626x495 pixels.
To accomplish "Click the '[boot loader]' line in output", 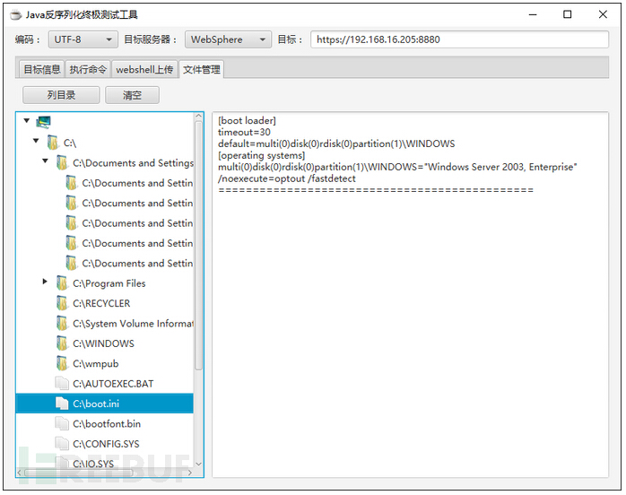I will click(x=247, y=120).
